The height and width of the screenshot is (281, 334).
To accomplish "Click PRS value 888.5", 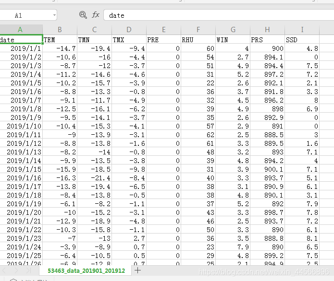I will click(267, 135).
